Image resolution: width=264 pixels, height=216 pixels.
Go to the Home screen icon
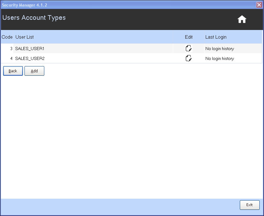[x=242, y=19]
